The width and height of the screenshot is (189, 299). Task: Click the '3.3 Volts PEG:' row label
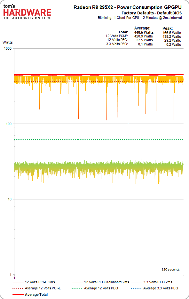click(x=117, y=44)
